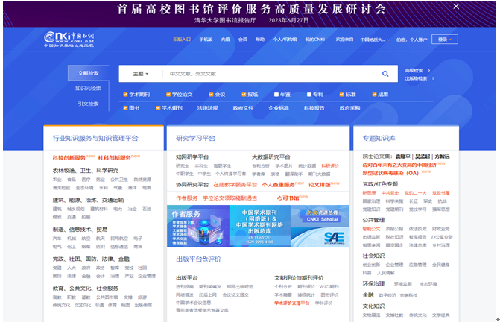
Task: Open 我的CNKI in the top menu
Action: pos(315,40)
